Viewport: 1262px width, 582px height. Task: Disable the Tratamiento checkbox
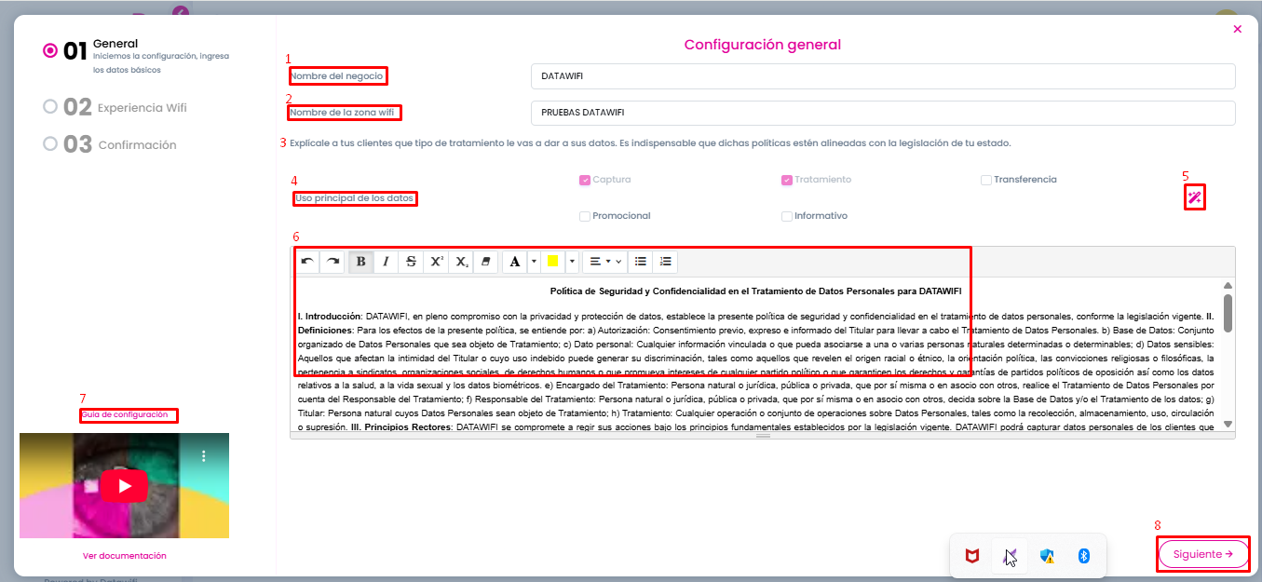[x=785, y=179]
